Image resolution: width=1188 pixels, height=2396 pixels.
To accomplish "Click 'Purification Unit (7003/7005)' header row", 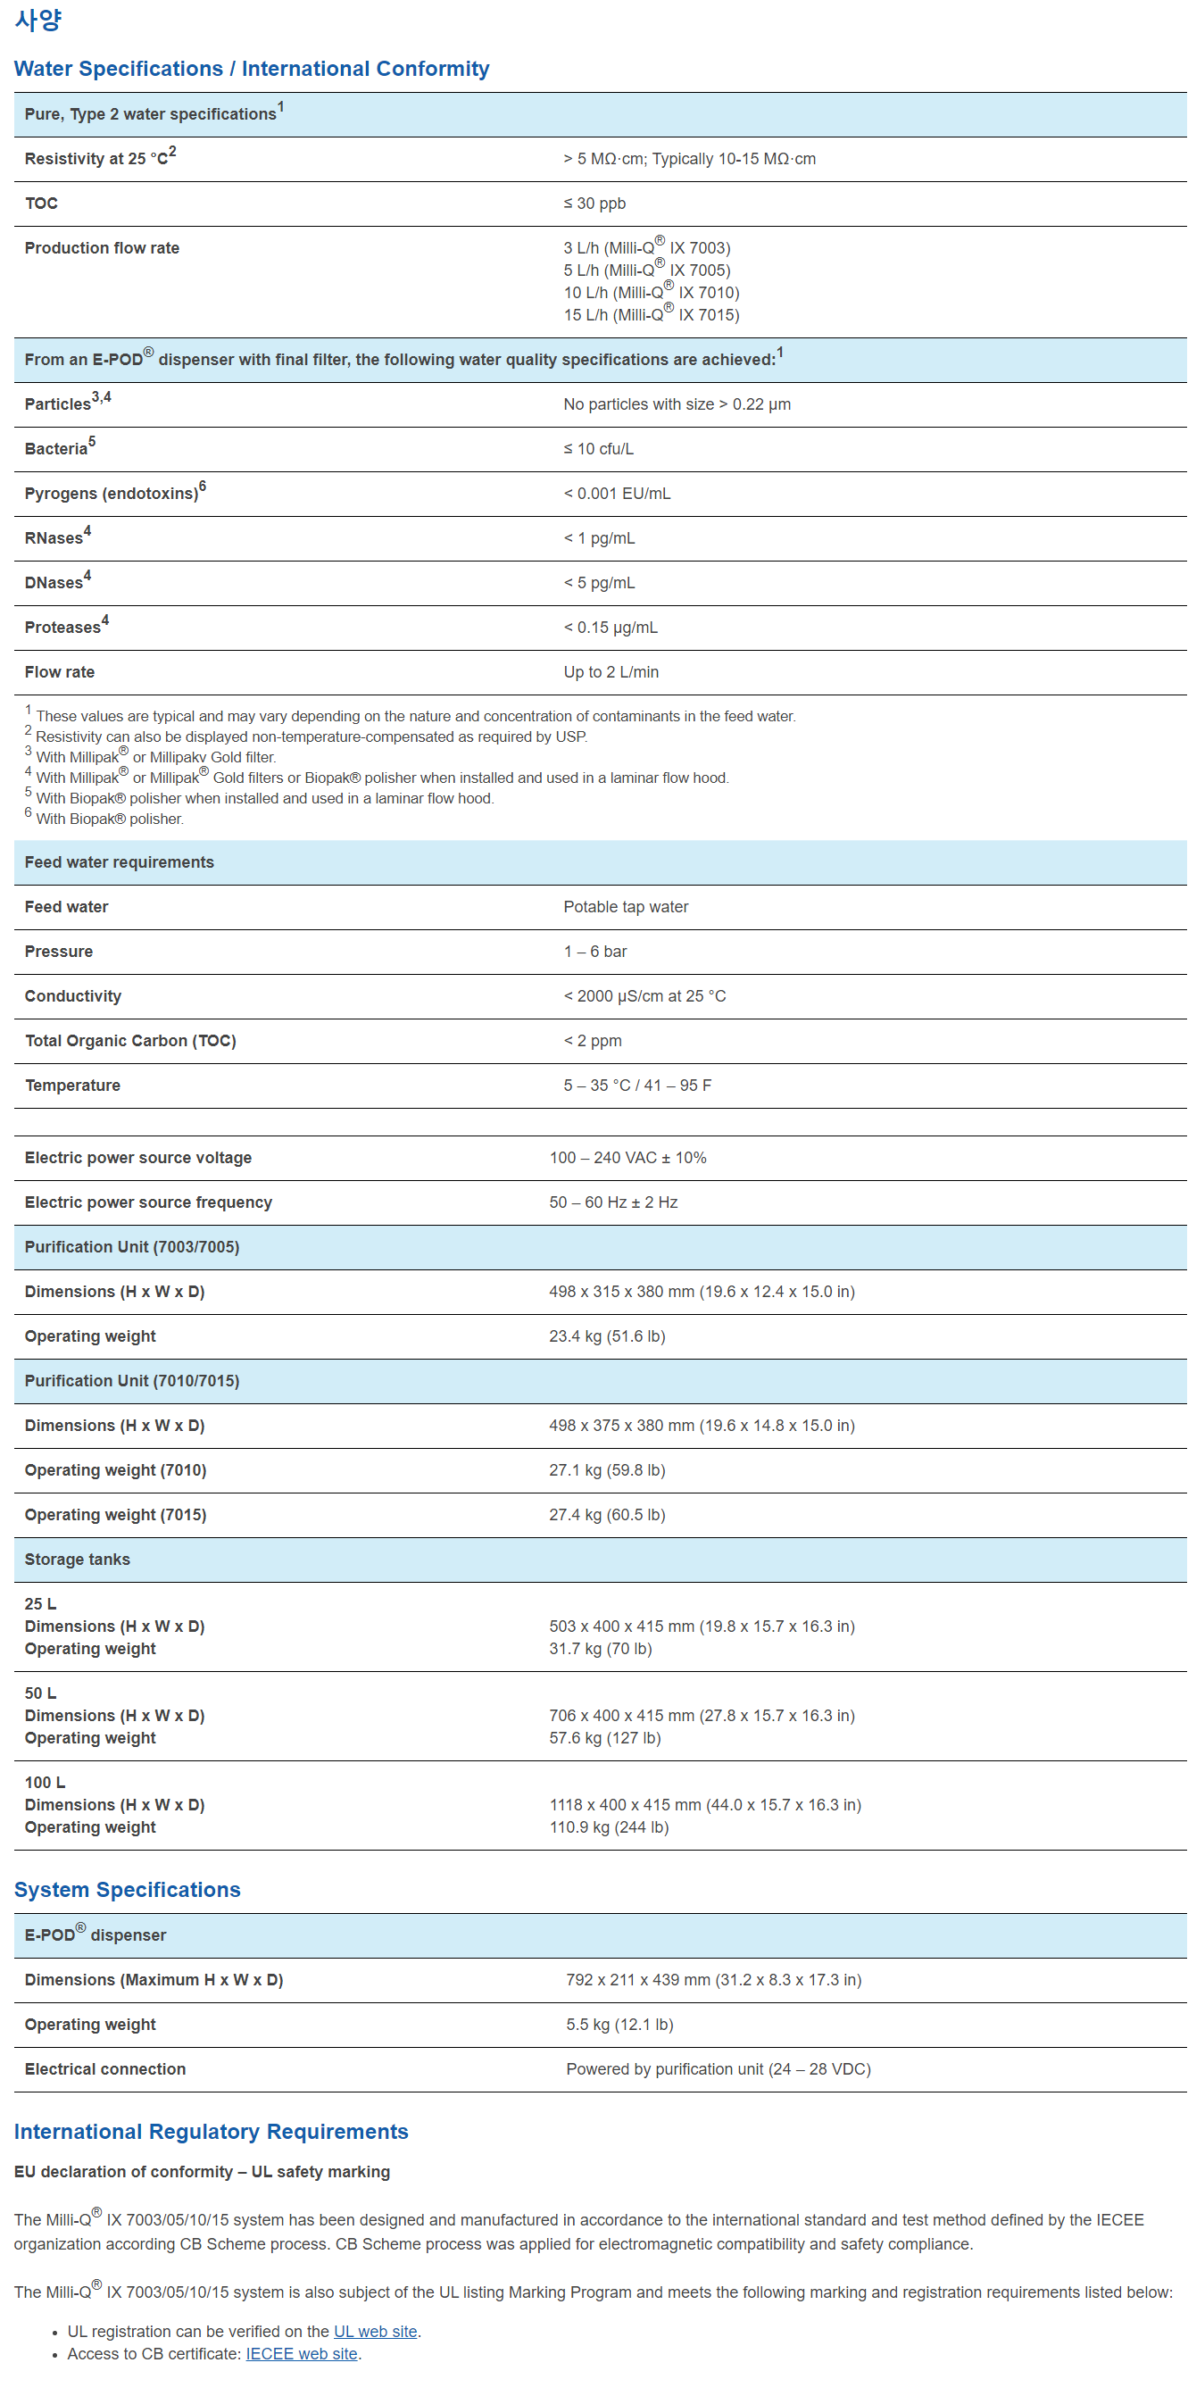I will click(x=600, y=1247).
